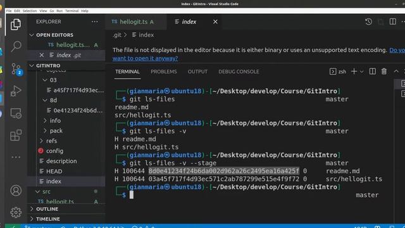The height and width of the screenshot is (228, 405).
Task: Show additional views ellipsis in activity bar
Action: [x=16, y=157]
